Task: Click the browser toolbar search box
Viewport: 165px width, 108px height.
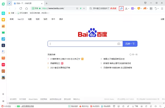Action: point(103,8)
